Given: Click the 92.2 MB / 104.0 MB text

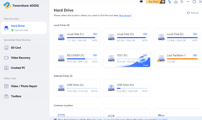Looking at the screenshot, I should pos(127,91).
